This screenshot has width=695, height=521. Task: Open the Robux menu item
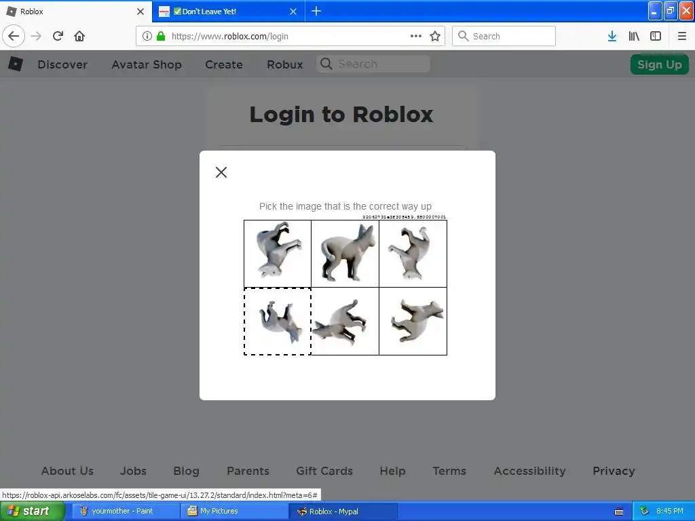coord(285,64)
